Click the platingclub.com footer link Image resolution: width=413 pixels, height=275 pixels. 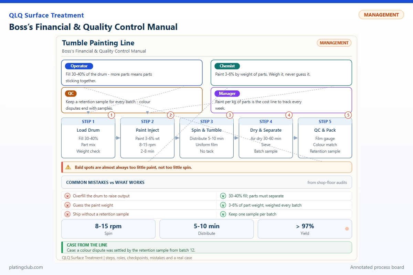(x=26, y=267)
